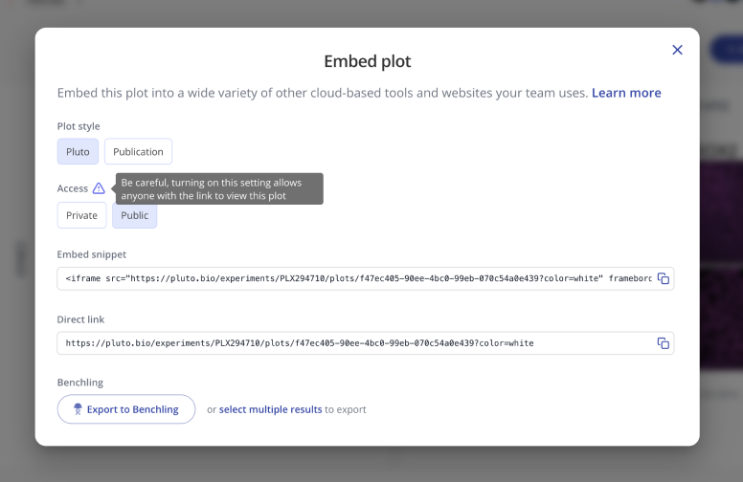Copy the direct link URL
Image resolution: width=743 pixels, height=482 pixels.
tap(663, 343)
